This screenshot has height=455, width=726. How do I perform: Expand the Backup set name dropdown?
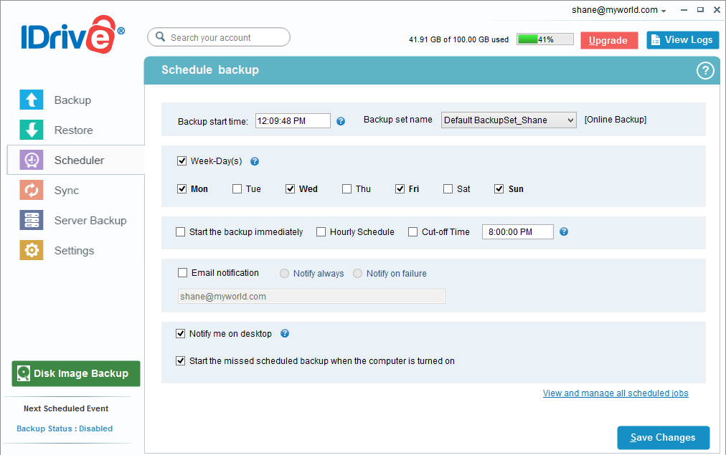click(509, 120)
